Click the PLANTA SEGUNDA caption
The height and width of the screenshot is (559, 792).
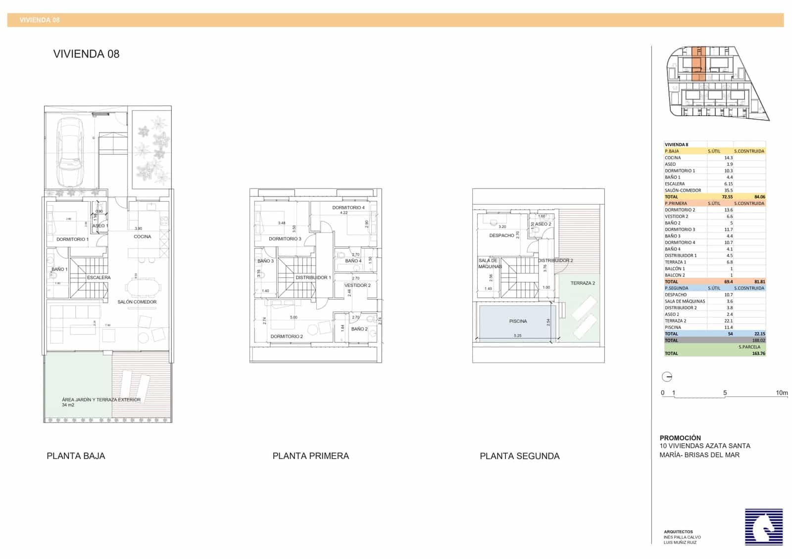point(520,456)
